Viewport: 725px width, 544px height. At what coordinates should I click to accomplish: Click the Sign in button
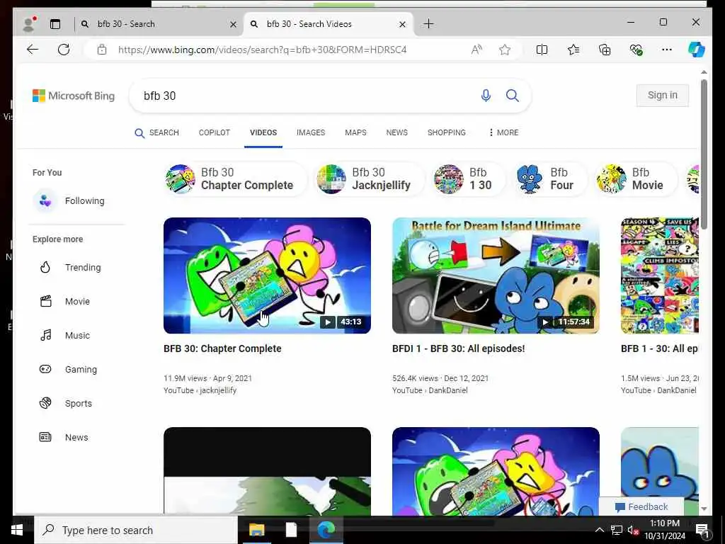pyautogui.click(x=662, y=96)
